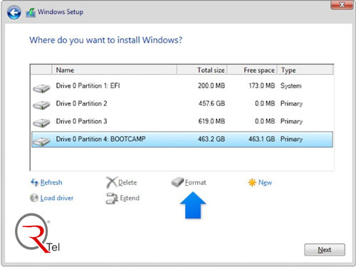Click the 200.0 MB total size value
The width and height of the screenshot is (356, 267).
click(211, 85)
